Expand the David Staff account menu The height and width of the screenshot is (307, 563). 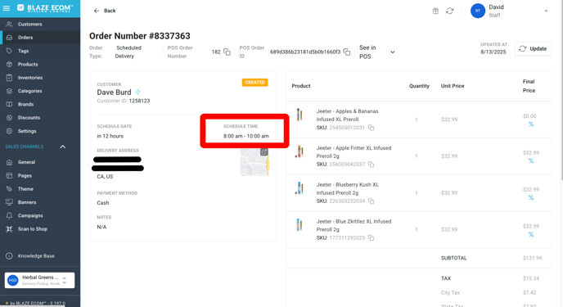546,11
